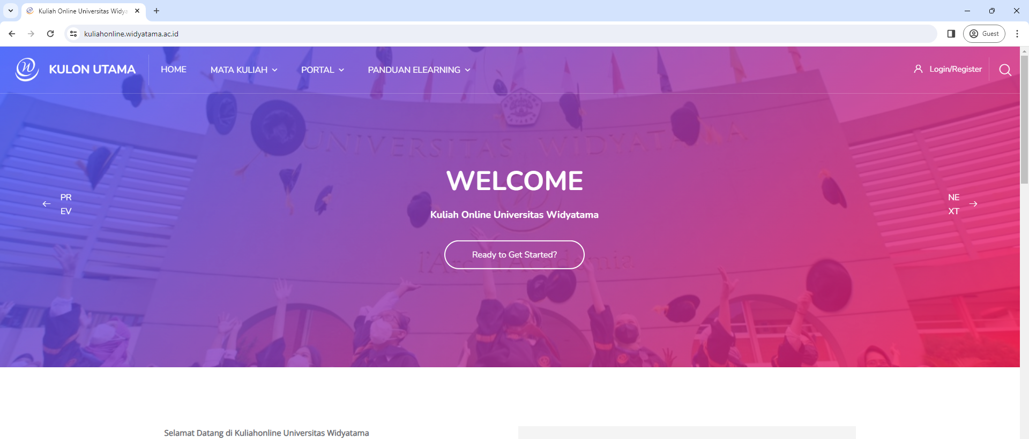Reload the page with refresh icon
Viewport: 1029px width, 439px height.
point(50,34)
